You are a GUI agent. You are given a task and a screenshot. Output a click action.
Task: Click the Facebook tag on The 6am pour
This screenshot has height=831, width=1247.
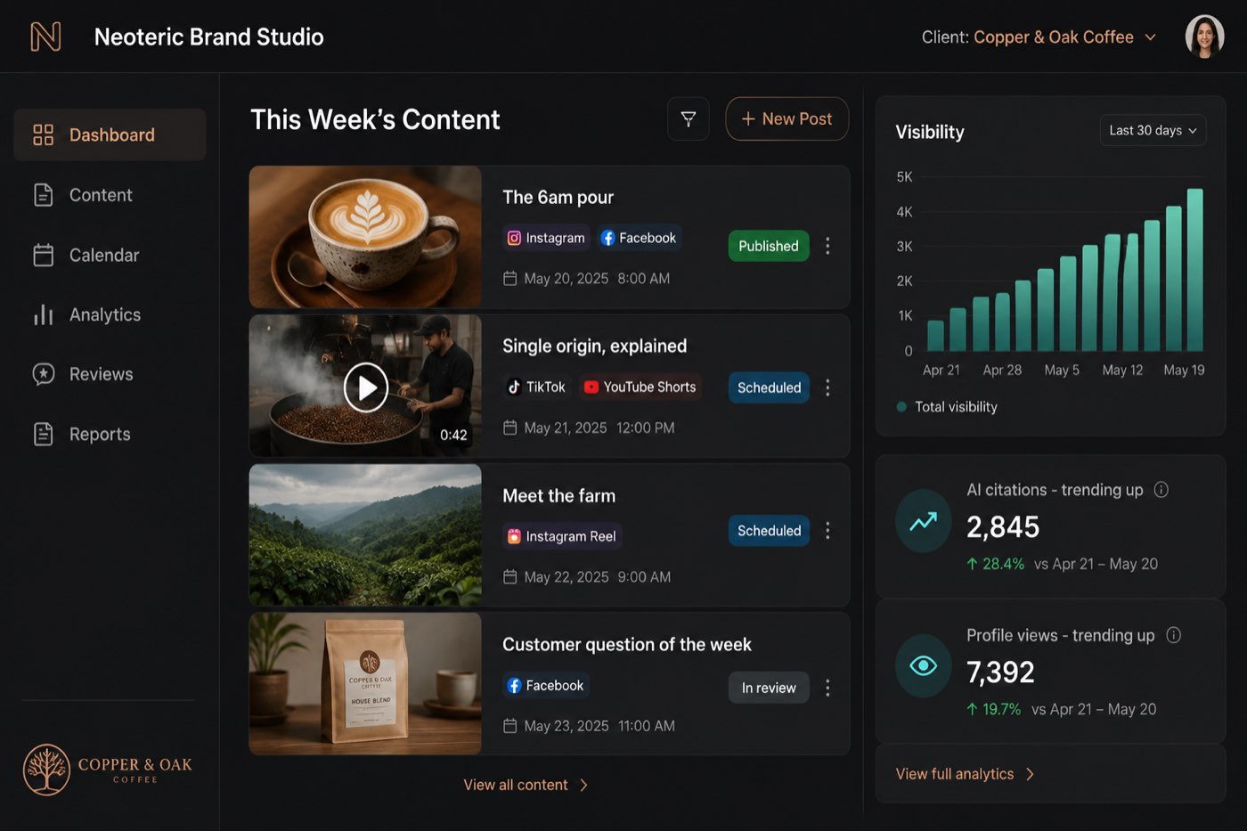click(639, 238)
